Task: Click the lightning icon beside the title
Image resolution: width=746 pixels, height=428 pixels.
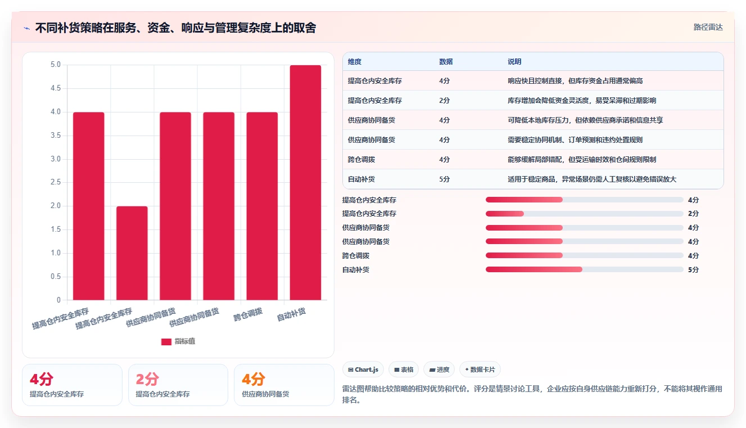Action: (x=27, y=28)
